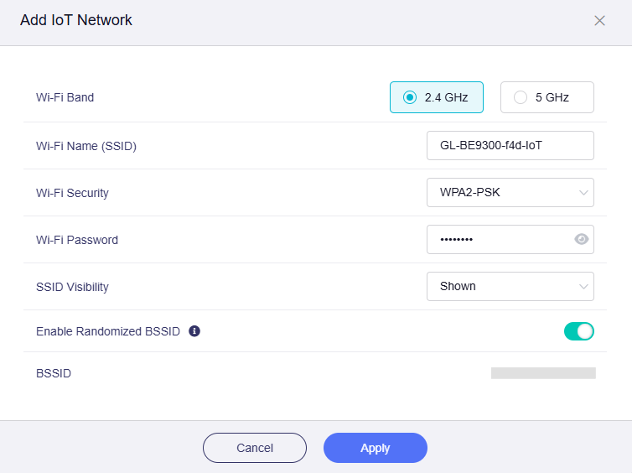Expand the SSID Visibility Shown dropdown
This screenshot has width=632, height=473.
pos(510,286)
